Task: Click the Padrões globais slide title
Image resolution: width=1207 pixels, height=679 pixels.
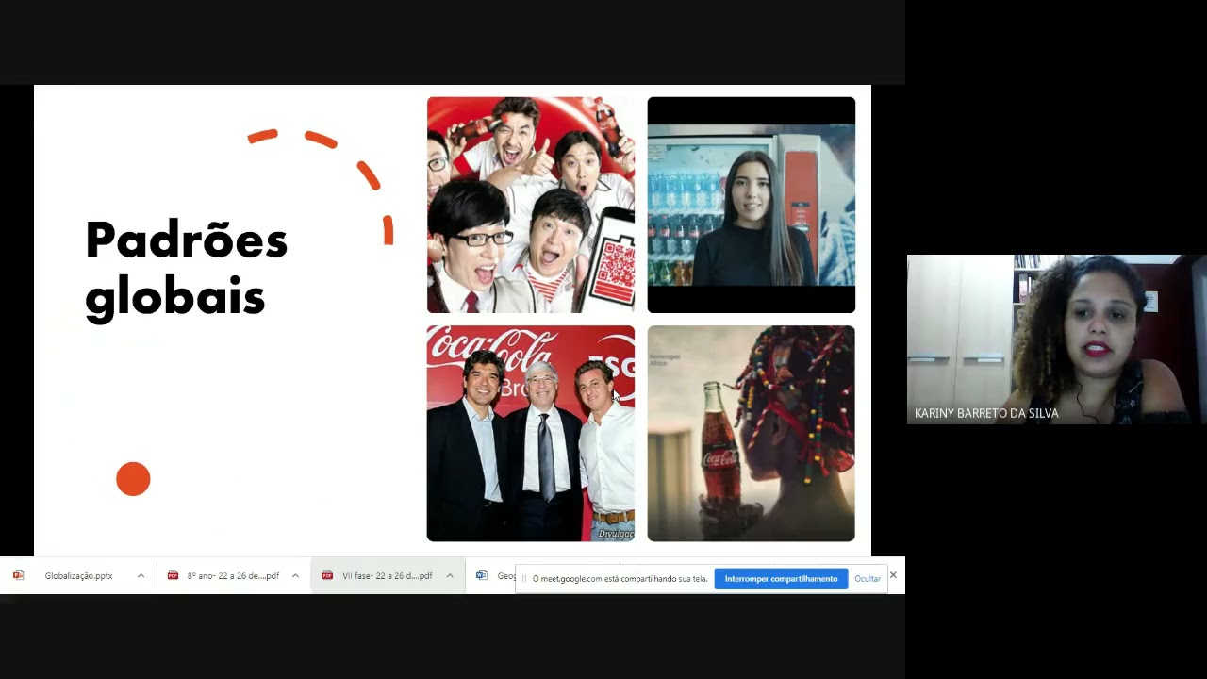Action: (x=186, y=270)
